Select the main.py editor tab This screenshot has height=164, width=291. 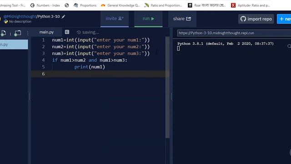[46, 32]
